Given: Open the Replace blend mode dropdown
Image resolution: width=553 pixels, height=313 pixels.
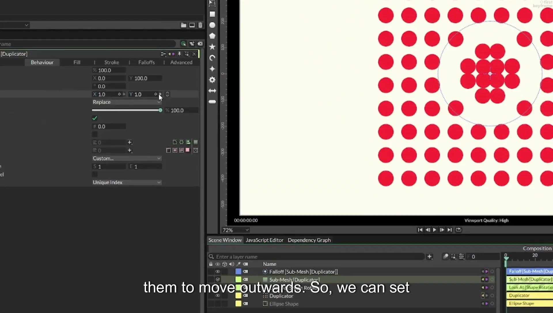Looking at the screenshot, I should click(127, 102).
